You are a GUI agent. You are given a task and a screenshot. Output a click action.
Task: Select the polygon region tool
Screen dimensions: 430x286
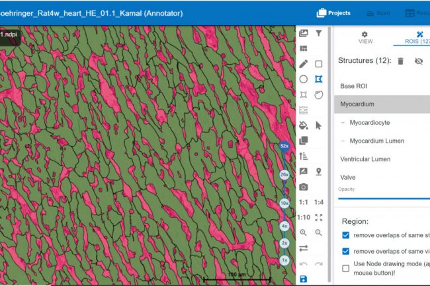point(318,79)
